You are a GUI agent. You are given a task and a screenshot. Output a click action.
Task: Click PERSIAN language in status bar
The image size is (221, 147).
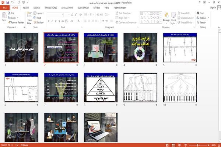(x=24, y=145)
